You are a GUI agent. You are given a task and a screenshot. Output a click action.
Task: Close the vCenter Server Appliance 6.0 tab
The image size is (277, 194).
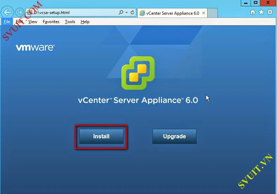(204, 13)
